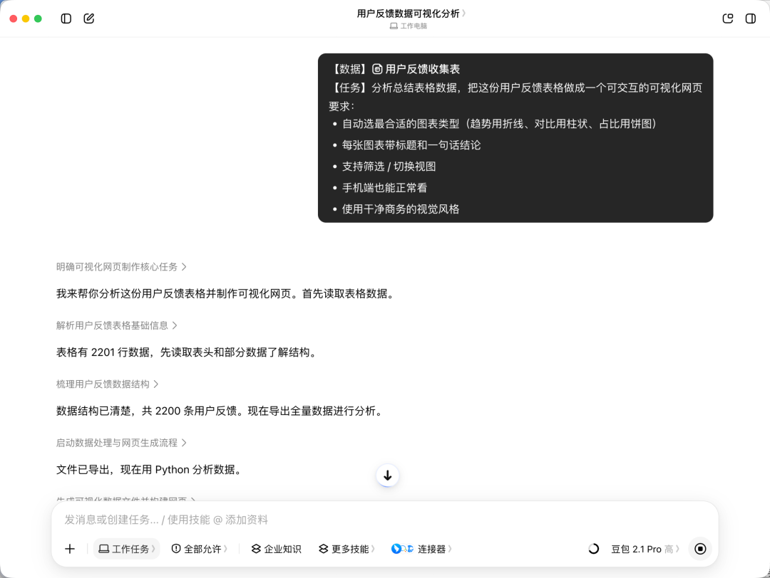This screenshot has height=578, width=770.
Task: Maximize the window with green button
Action: tap(38, 19)
